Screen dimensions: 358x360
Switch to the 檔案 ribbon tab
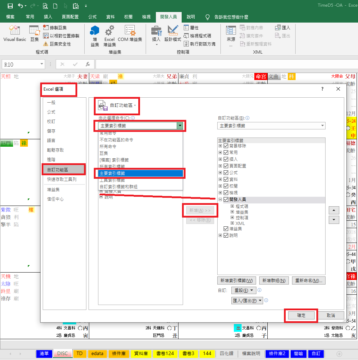pos(10,17)
